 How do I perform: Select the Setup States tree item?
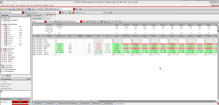[x=8, y=67]
